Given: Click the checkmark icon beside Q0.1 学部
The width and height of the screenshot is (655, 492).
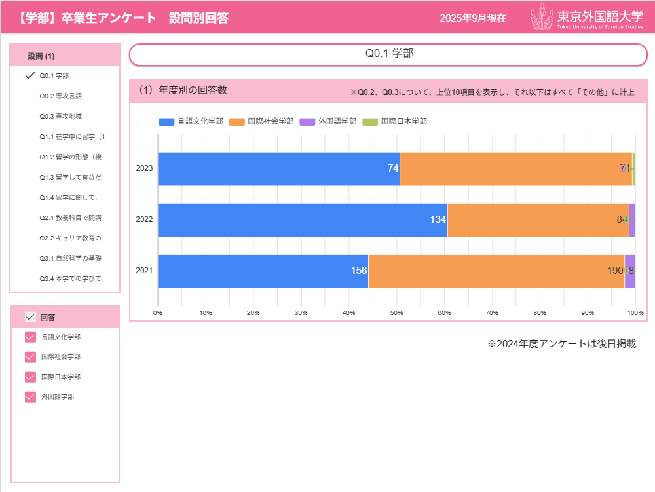Looking at the screenshot, I should 29,75.
